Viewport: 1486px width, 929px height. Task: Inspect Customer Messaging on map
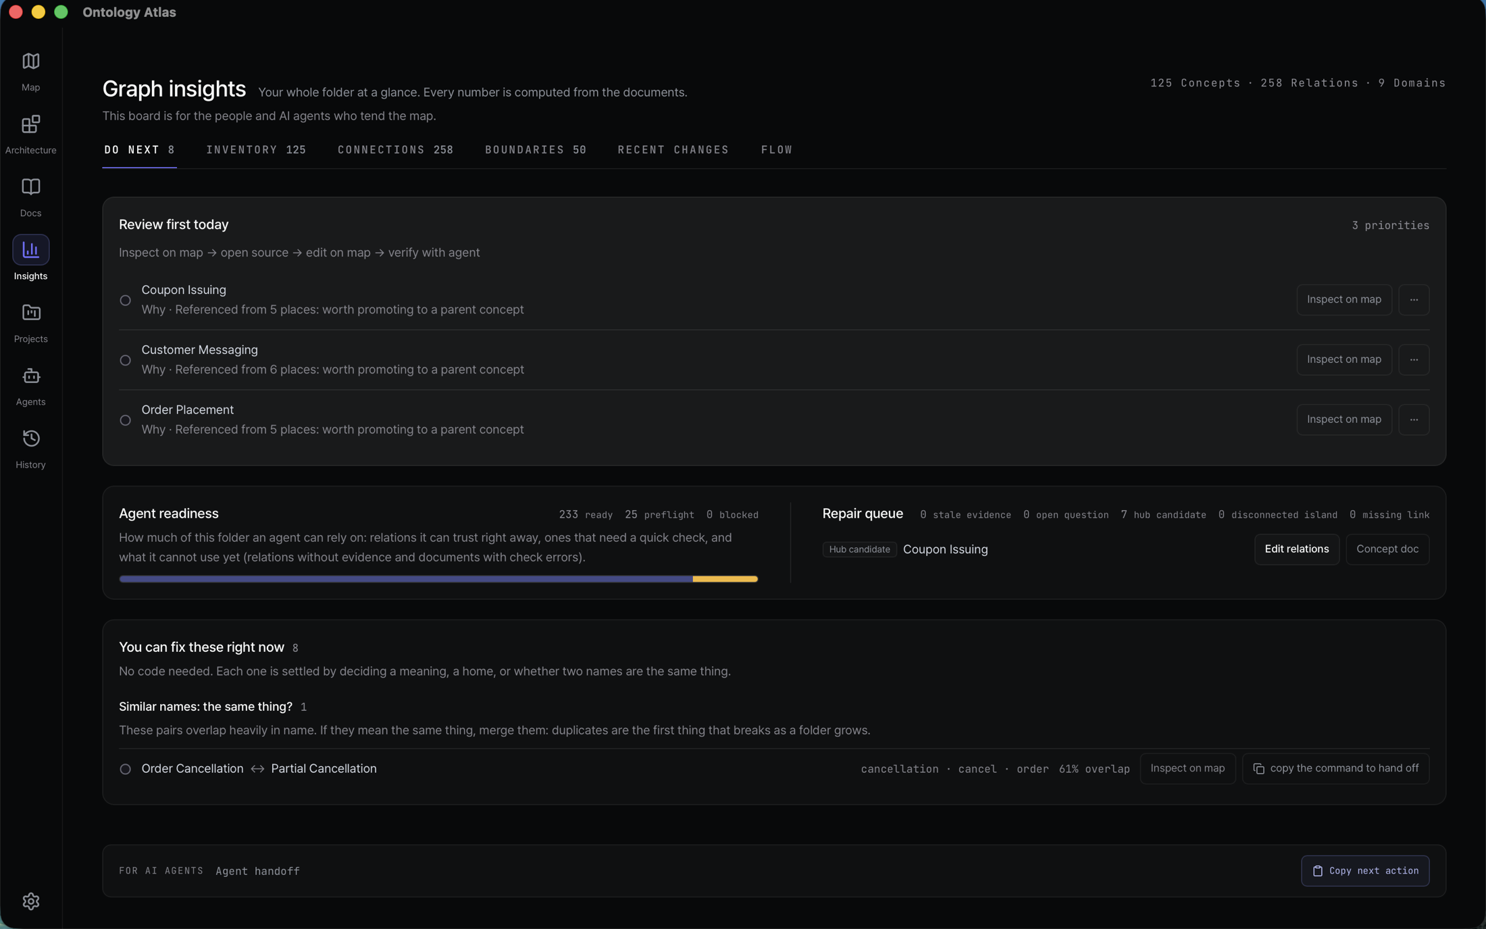[1343, 359]
